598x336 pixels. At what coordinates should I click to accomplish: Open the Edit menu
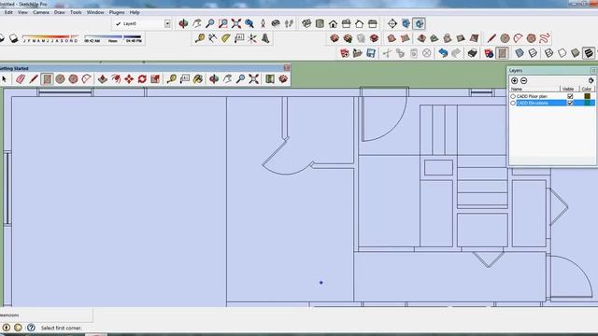(x=8, y=12)
